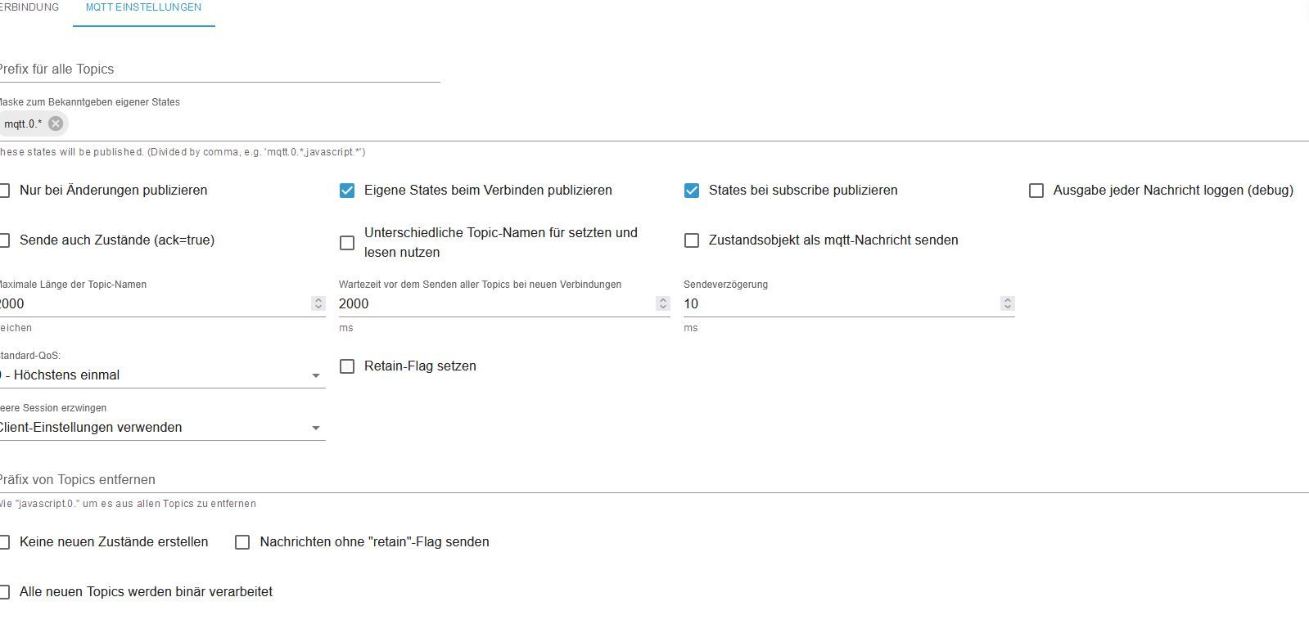Check Alle neuen Topics werden binär verarbeitet
This screenshot has width=1309, height=633.
tap(5, 592)
